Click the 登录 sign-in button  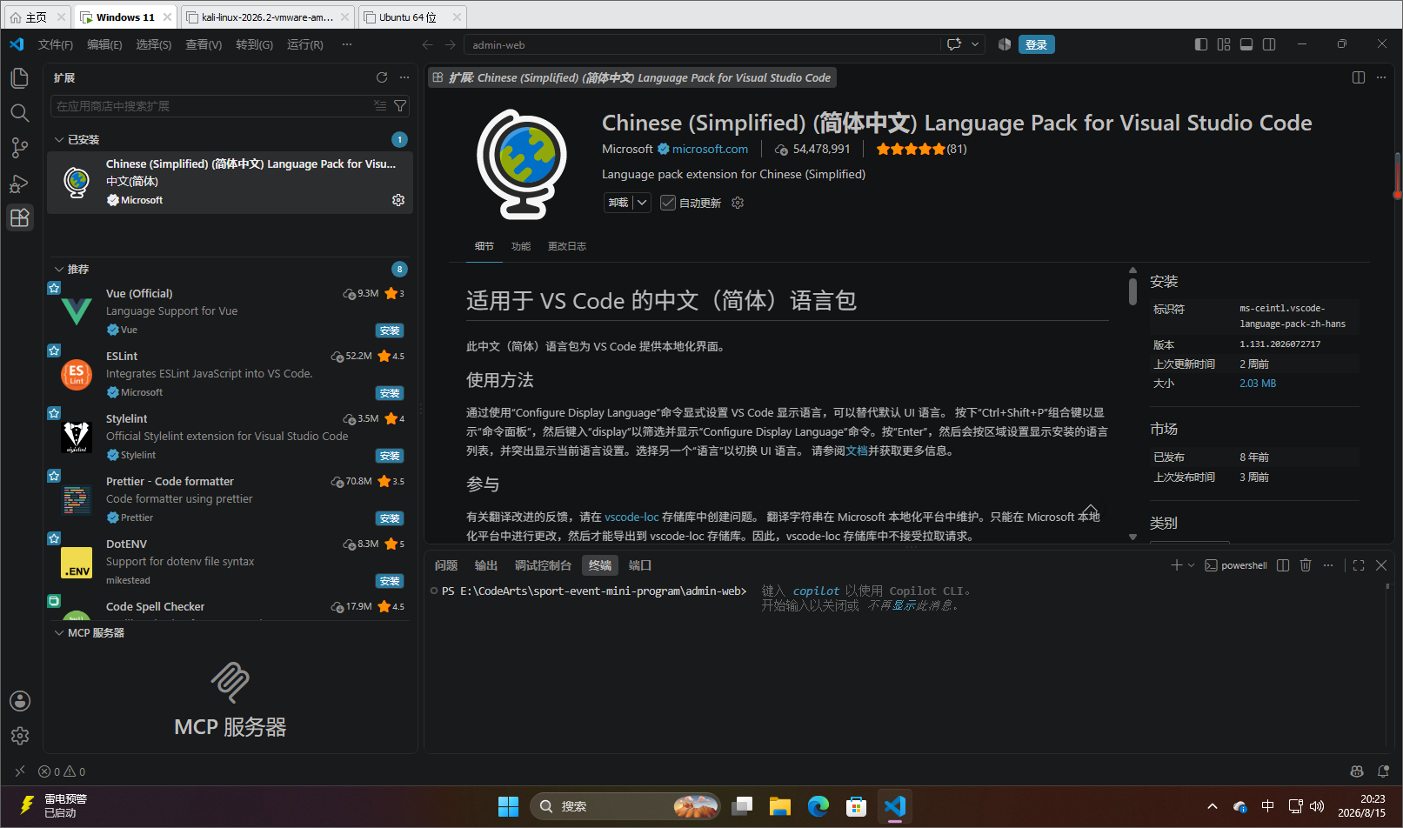1036,44
